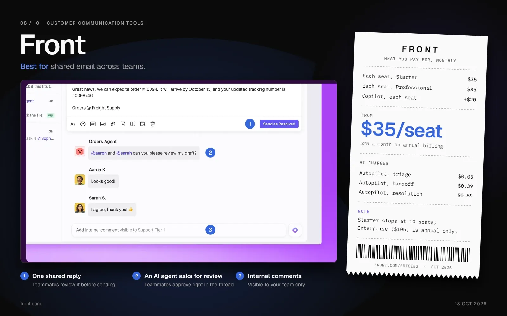Insert an emoji with the smiley icon
Viewport: 507px width, 316px height.
click(x=83, y=124)
